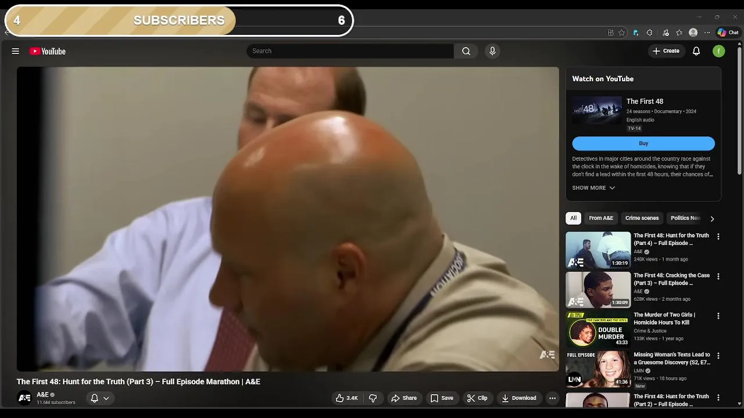Focus the YouTube search field
Screen dimensions: 744x418
350,51
